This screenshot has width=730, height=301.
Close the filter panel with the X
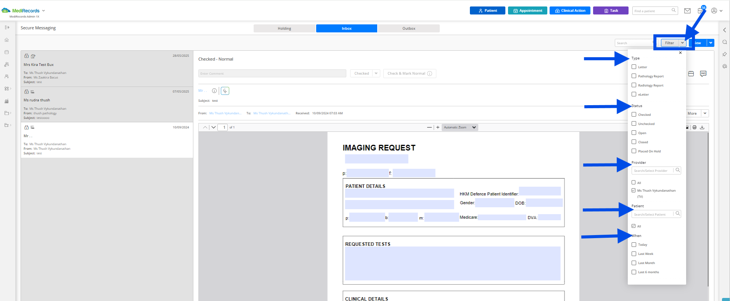[680, 53]
